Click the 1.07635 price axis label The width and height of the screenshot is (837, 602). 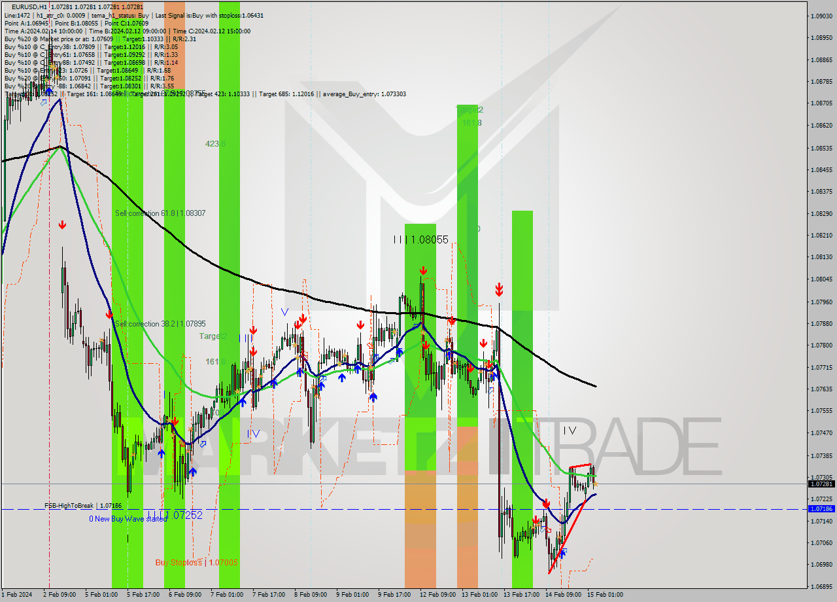pyautogui.click(x=821, y=389)
